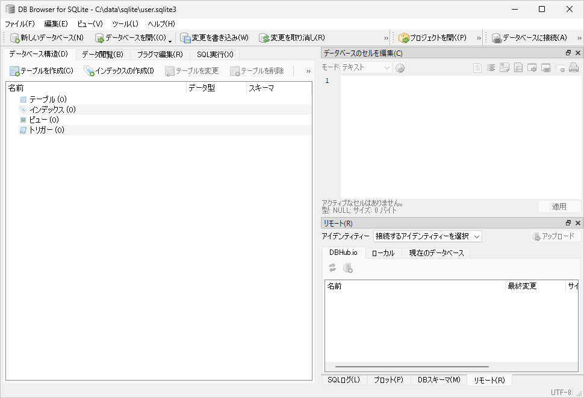Screen dimensions: 584x398
Task: Click horizontal scrollbar in Remote file list
Action: pyautogui.click(x=412, y=366)
